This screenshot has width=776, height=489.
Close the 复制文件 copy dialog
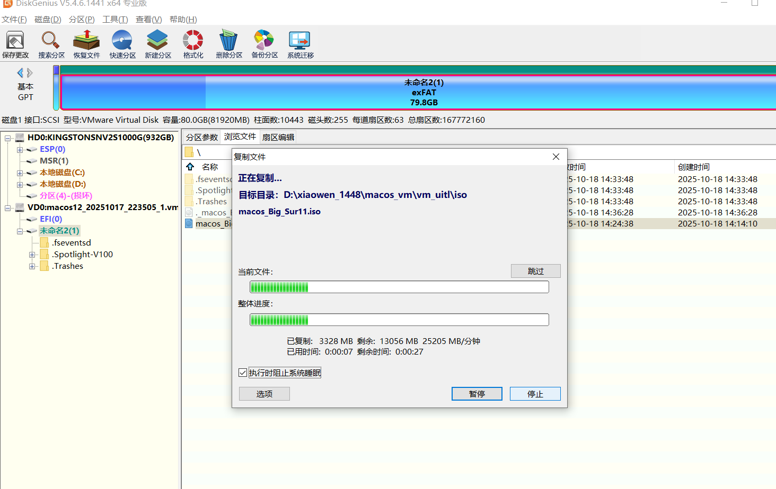tap(556, 157)
